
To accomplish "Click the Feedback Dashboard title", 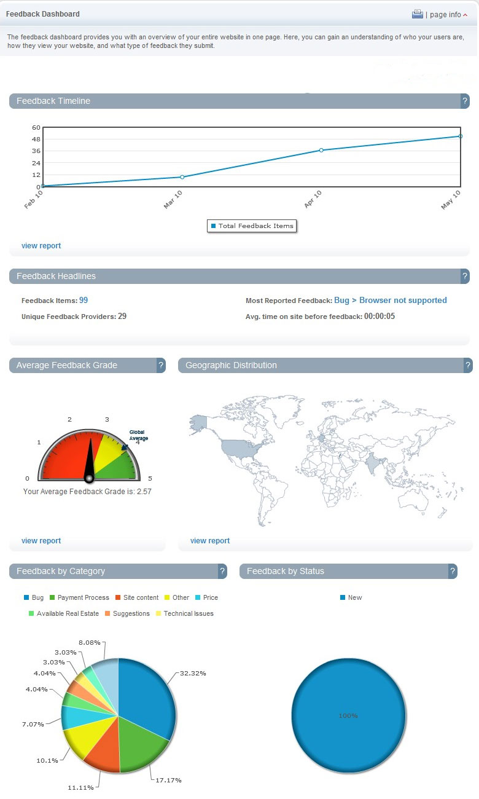I will (43, 14).
